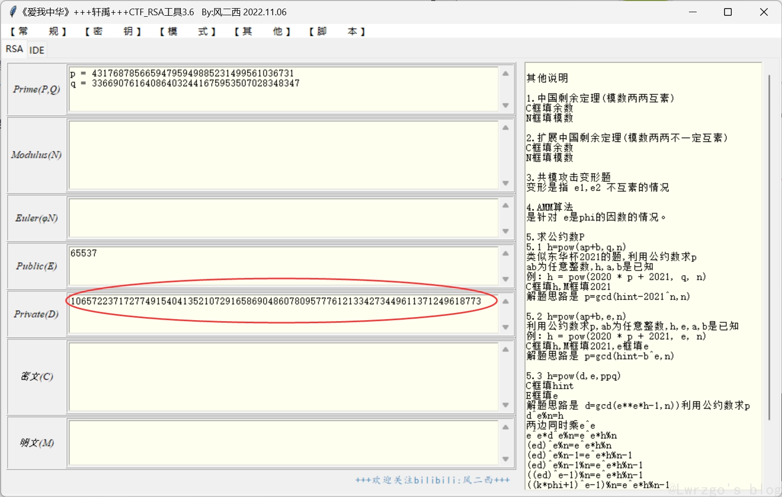Image resolution: width=782 pixels, height=497 pixels.
Task: Click the 明文(M) label button
Action: 37,443
